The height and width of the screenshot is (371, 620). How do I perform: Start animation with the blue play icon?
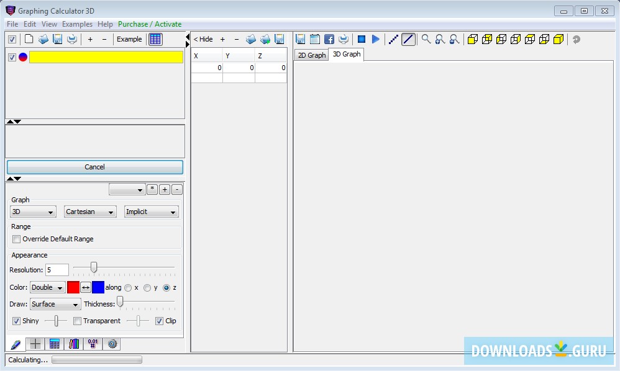tap(376, 39)
